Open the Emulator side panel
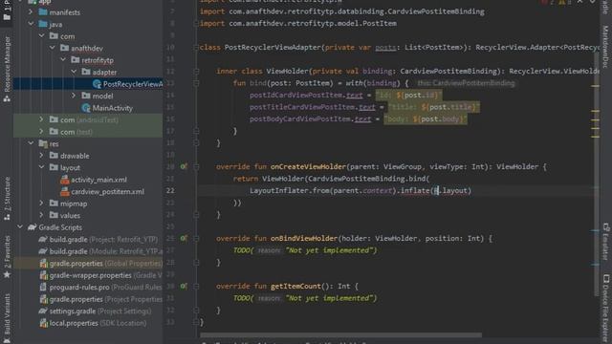 click(605, 242)
